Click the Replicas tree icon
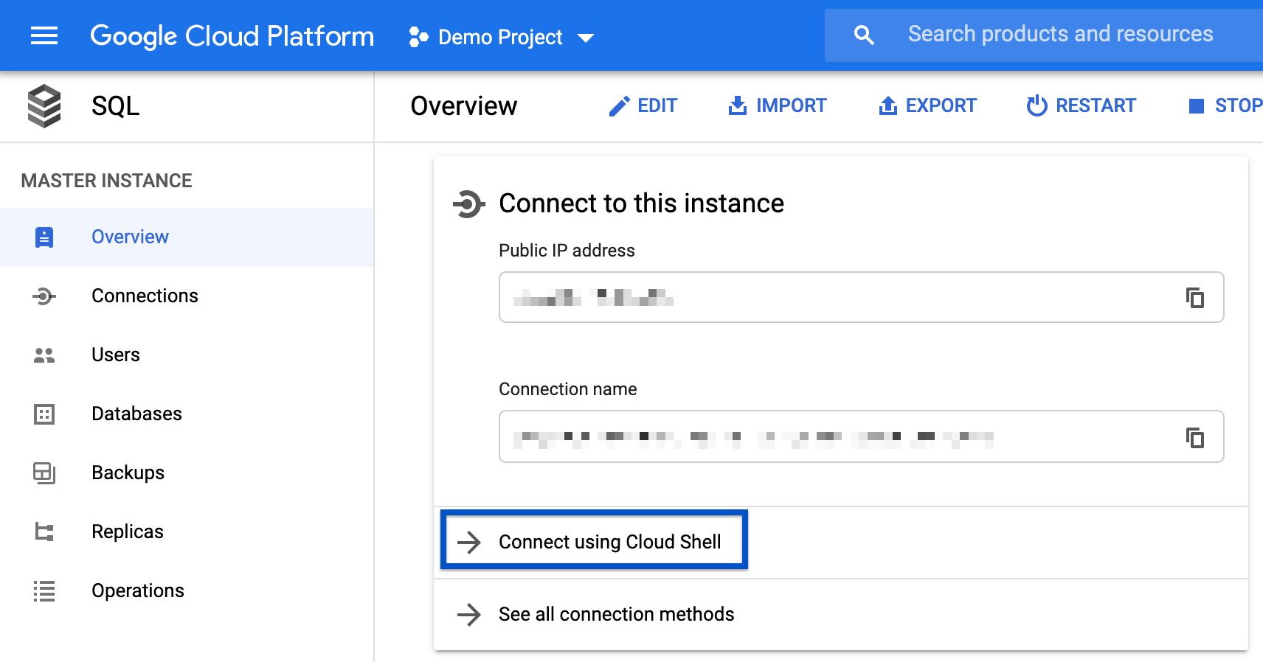Screen dimensions: 1263x662 pos(44,532)
